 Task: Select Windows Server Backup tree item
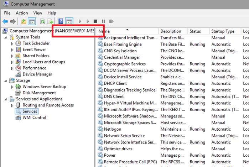[44, 87]
